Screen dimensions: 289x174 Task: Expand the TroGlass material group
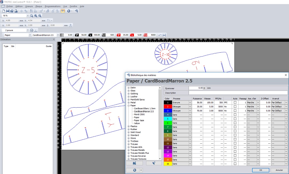pos(128,141)
